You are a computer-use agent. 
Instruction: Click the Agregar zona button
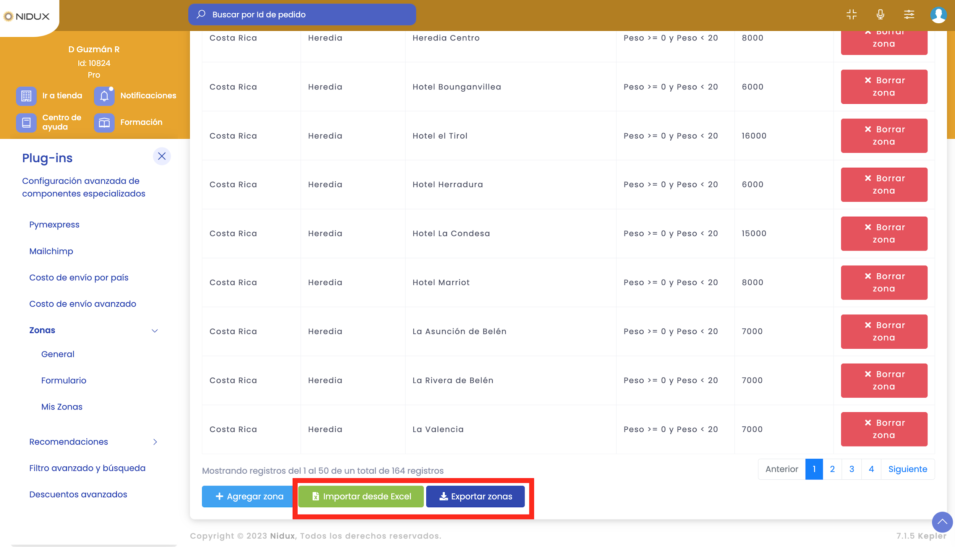point(249,497)
